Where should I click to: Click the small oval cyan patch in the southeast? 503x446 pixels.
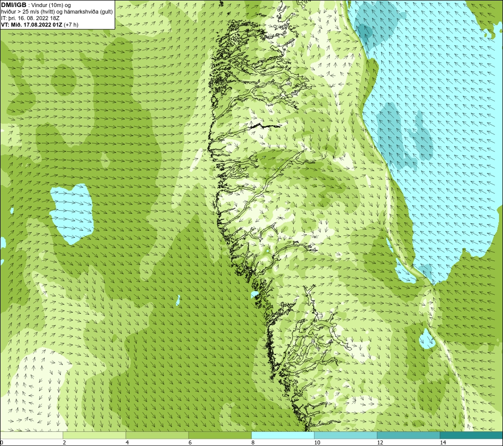pos(427,339)
